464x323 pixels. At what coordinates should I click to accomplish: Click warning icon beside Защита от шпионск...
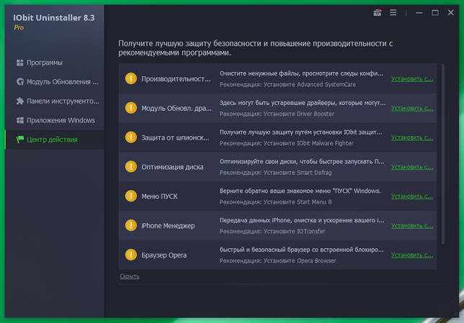131,137
